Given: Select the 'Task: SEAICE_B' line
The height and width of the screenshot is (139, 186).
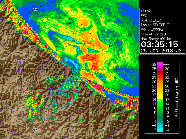Looking at the screenshot, I should click(155, 25).
